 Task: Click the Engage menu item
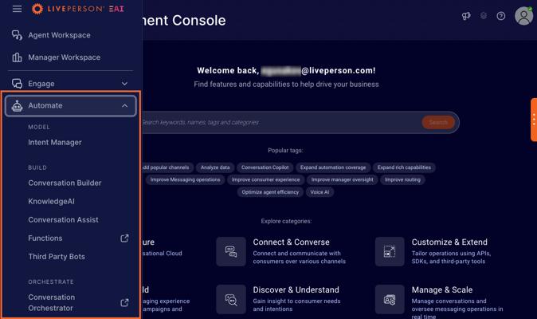[x=70, y=84]
